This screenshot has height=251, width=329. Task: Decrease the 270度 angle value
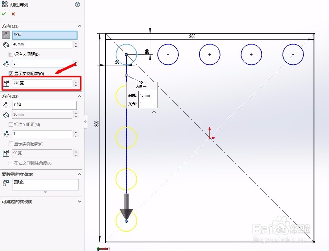(76, 85)
